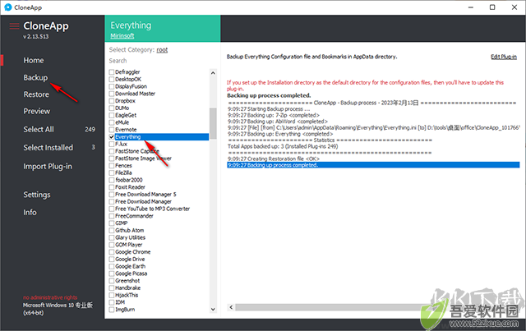Check the Evernote checkbox
This screenshot has width=526, height=331.
112,130
